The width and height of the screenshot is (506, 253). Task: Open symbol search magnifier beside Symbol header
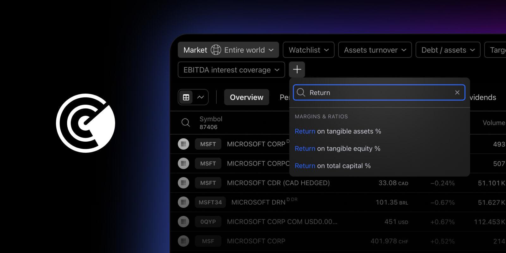[186, 123]
